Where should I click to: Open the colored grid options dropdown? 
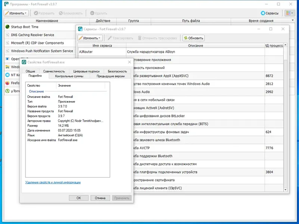(x=290, y=13)
